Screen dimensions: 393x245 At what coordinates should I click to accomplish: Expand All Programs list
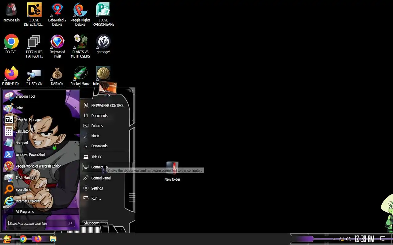click(41, 212)
